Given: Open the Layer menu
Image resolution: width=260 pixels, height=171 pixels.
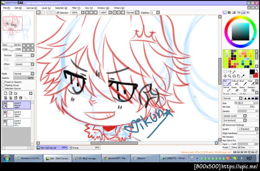Looking at the screenshot, I should click(x=46, y=8).
